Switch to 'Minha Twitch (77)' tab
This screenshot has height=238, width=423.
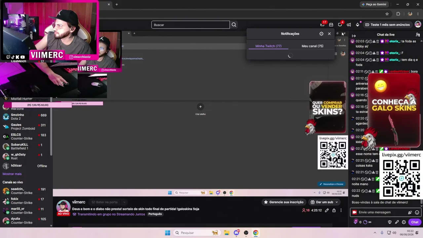pyautogui.click(x=268, y=46)
